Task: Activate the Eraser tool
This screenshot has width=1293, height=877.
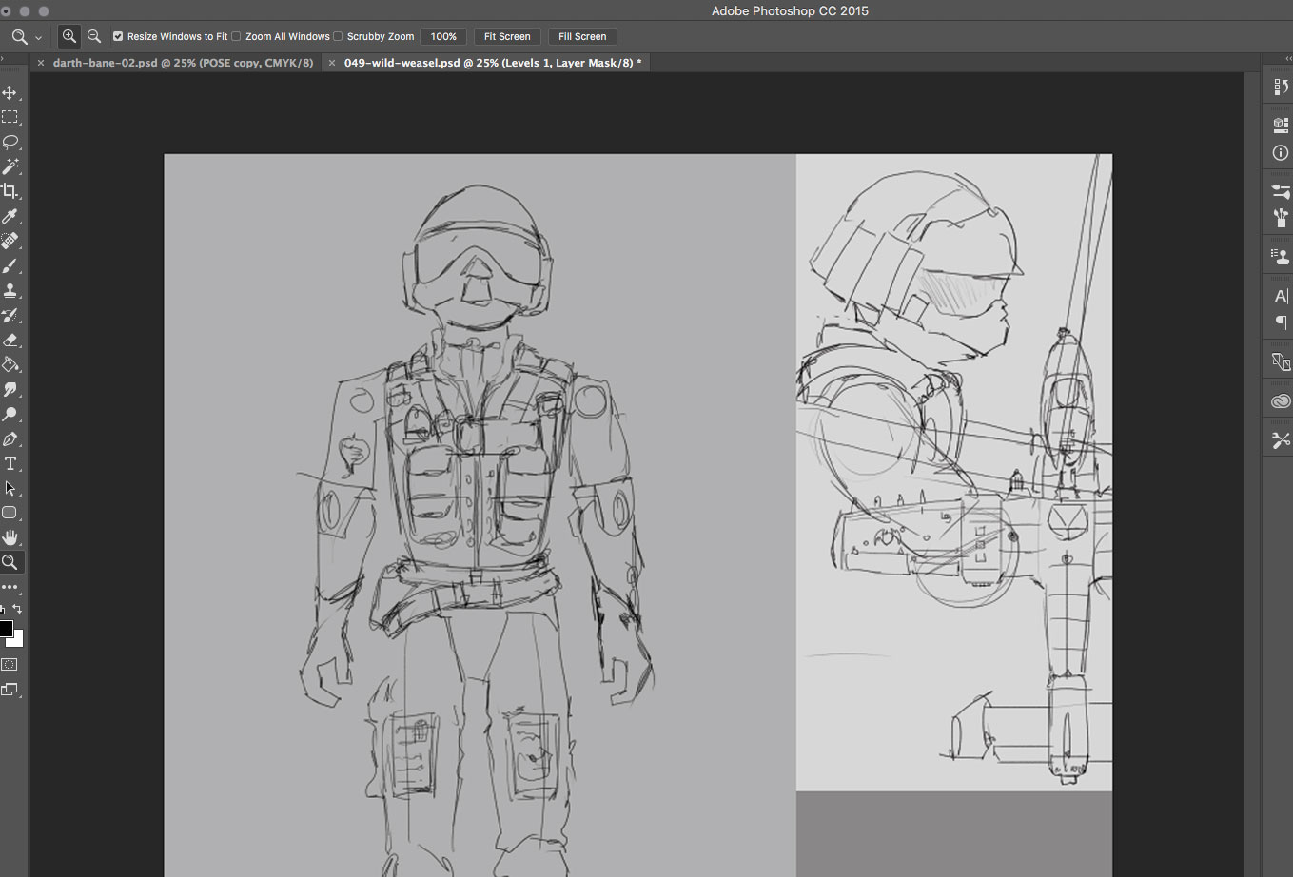Action: click(x=10, y=341)
